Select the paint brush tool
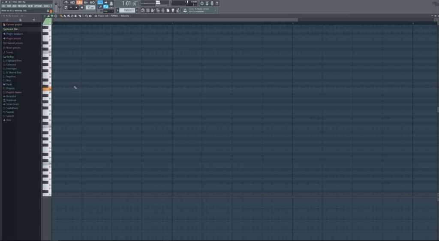The height and width of the screenshot is (241, 439). (x=65, y=16)
